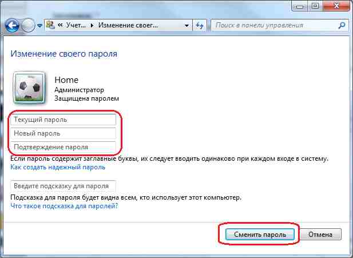Click the 'Подтверждение пароля' field

tap(63, 147)
